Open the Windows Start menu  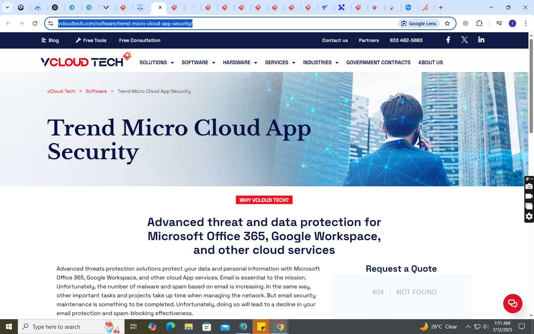pyautogui.click(x=9, y=327)
